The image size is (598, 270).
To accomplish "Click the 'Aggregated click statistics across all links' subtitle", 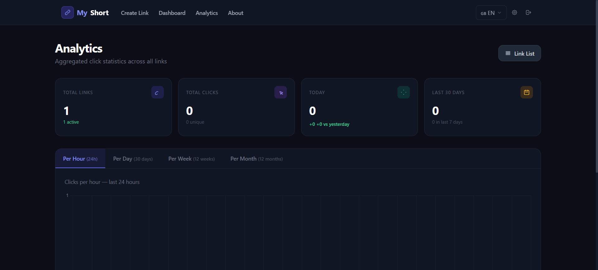I will [111, 61].
